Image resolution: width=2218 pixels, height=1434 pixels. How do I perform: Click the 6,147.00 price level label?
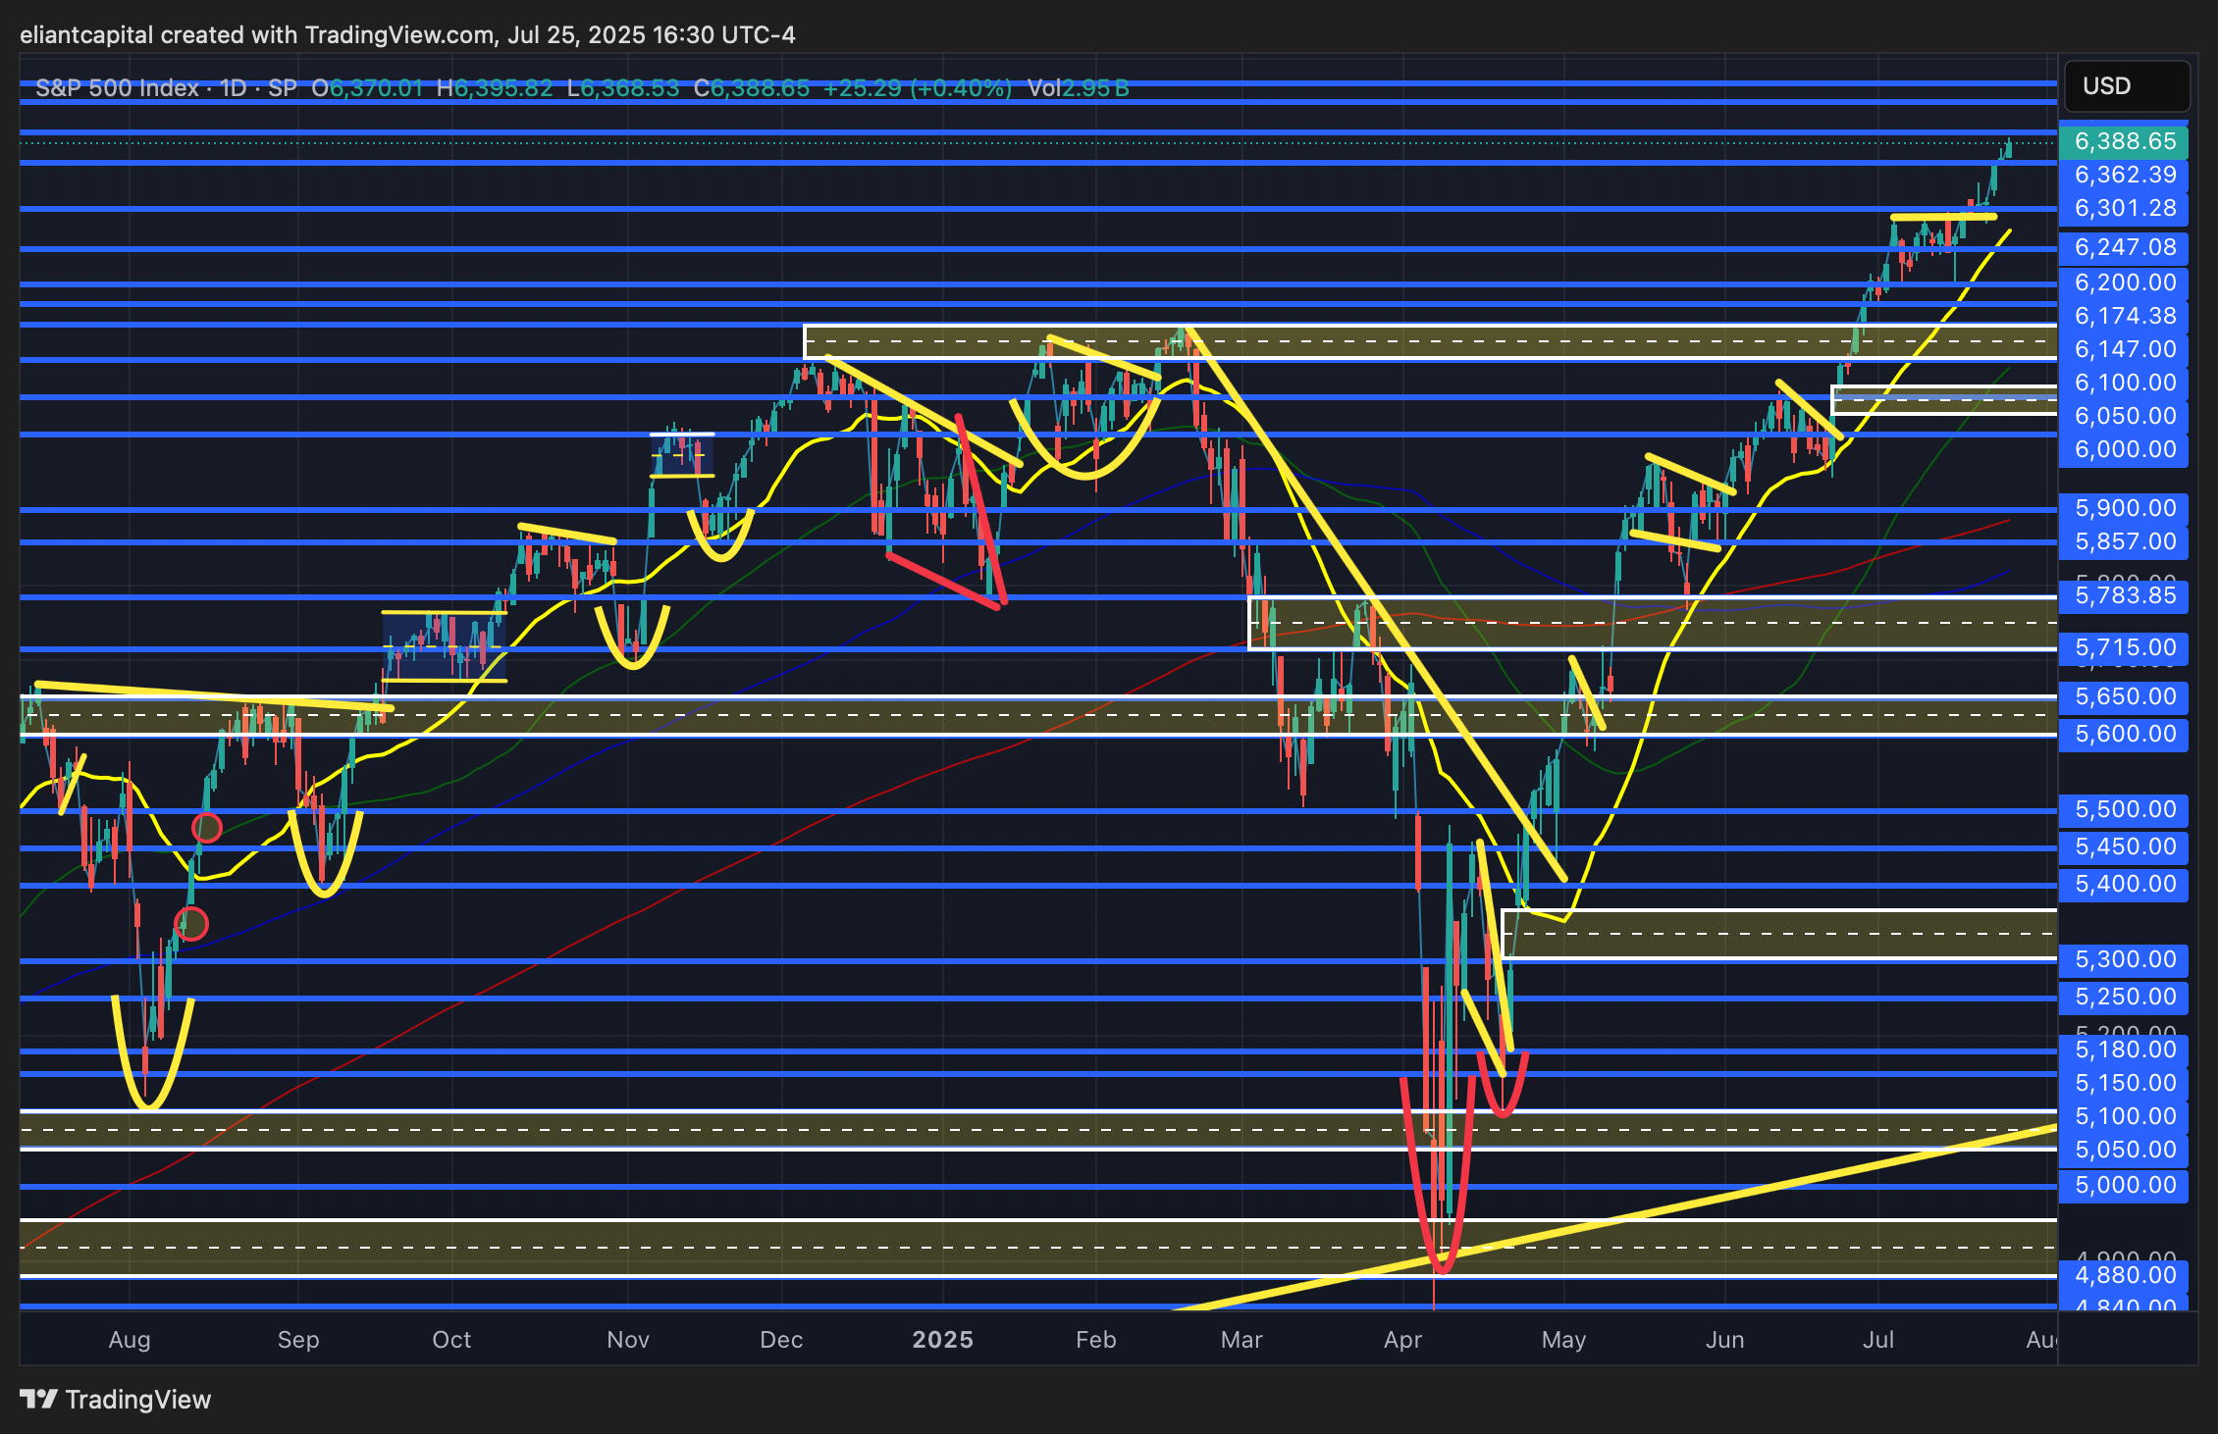(2124, 349)
